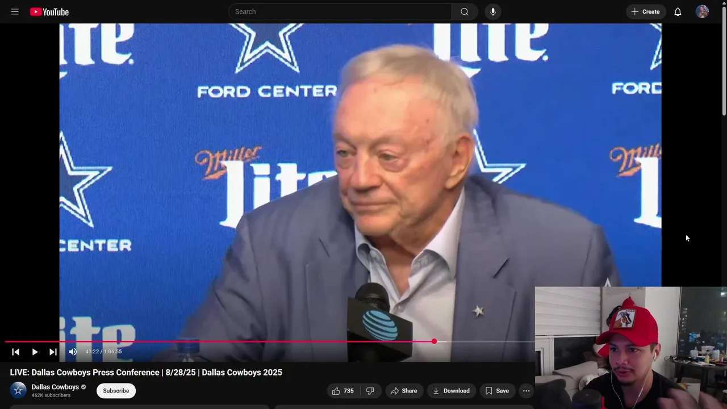Image resolution: width=727 pixels, height=409 pixels.
Task: Open the Dallas Cowboys channel name link
Action: [x=55, y=387]
